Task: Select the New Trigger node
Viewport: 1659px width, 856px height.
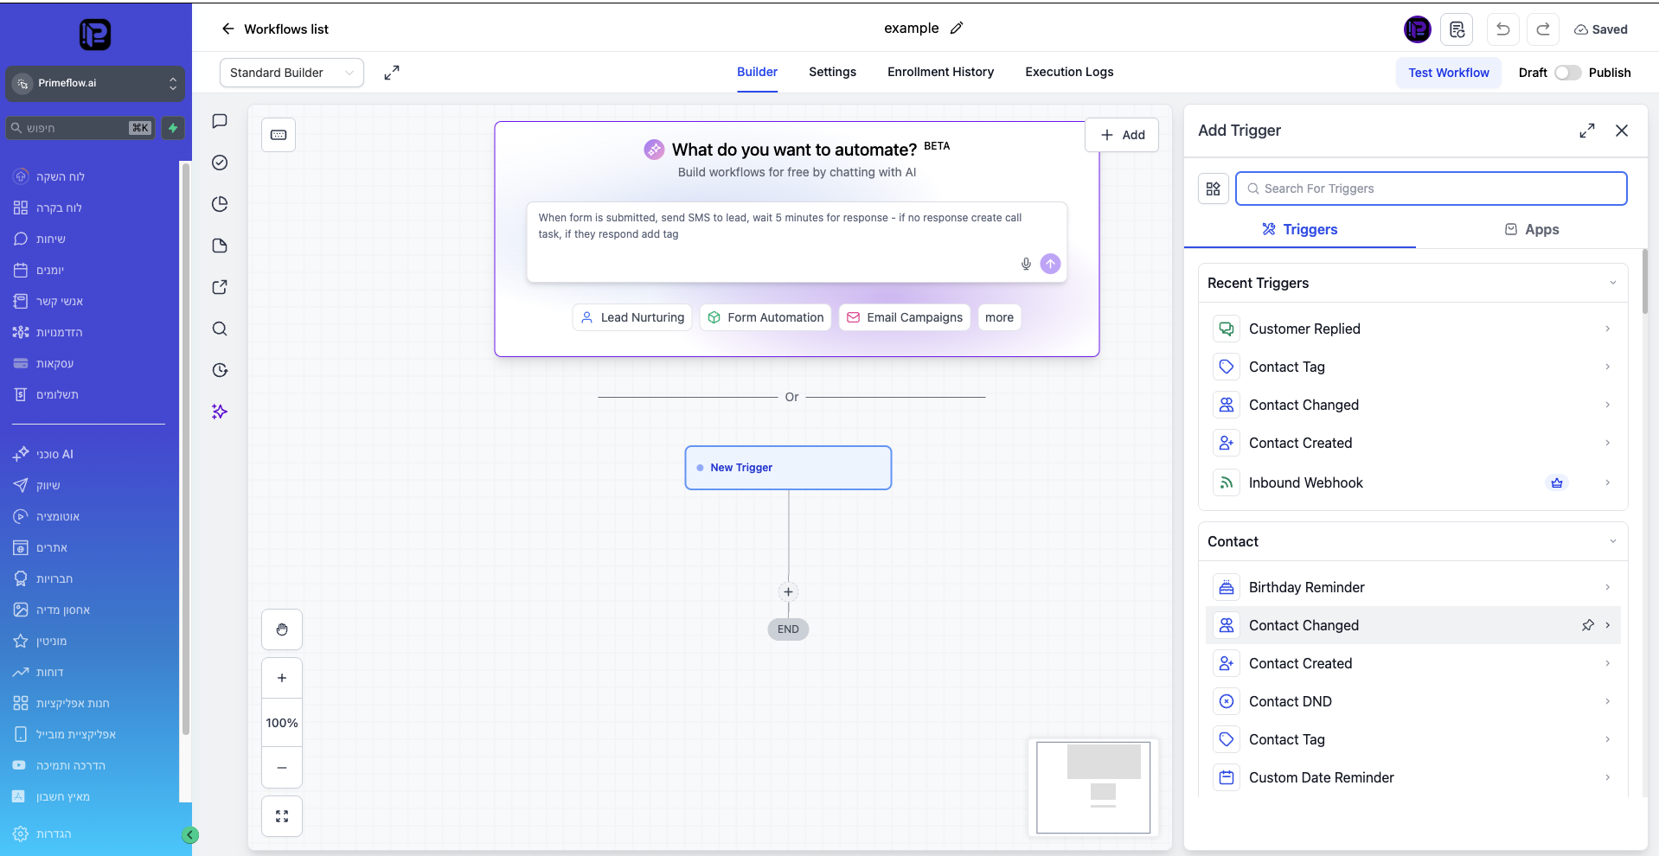Action: click(x=788, y=468)
